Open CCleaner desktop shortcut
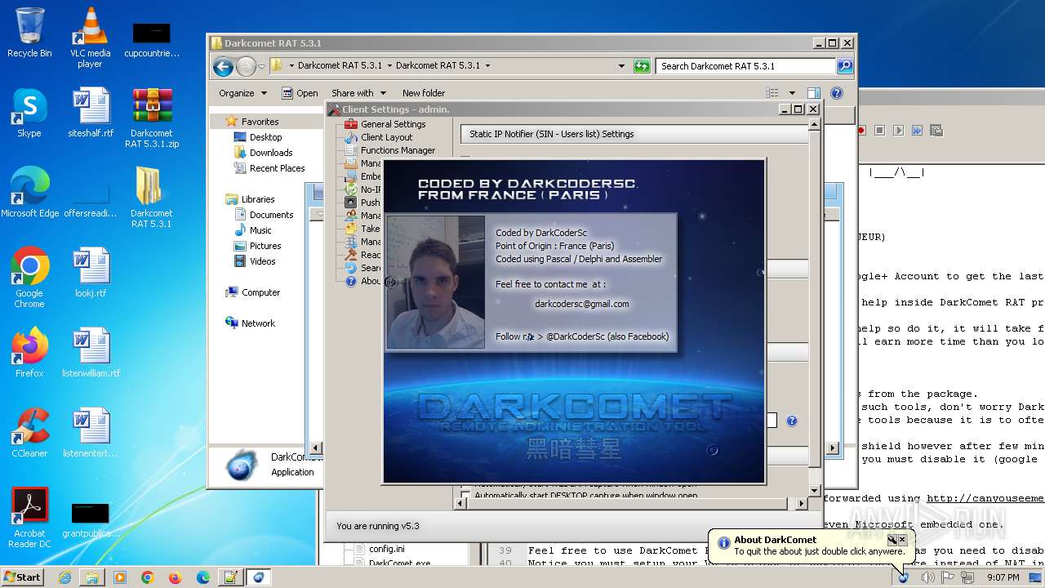The image size is (1045, 588). (29, 432)
